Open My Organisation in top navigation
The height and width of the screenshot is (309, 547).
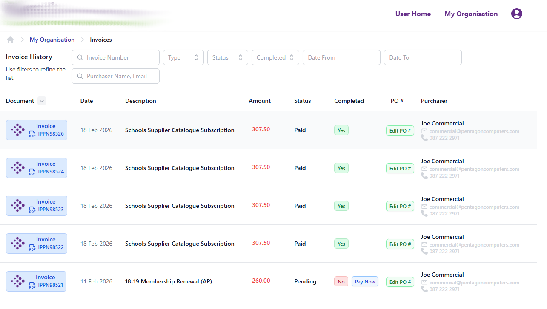pyautogui.click(x=471, y=14)
